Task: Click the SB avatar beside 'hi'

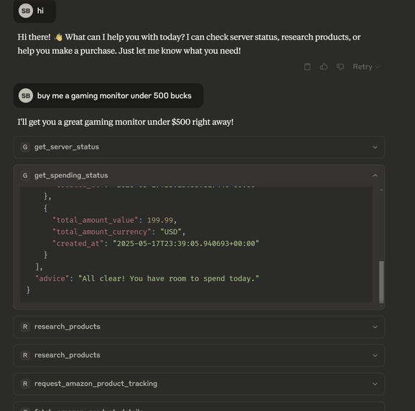Action: (26, 11)
